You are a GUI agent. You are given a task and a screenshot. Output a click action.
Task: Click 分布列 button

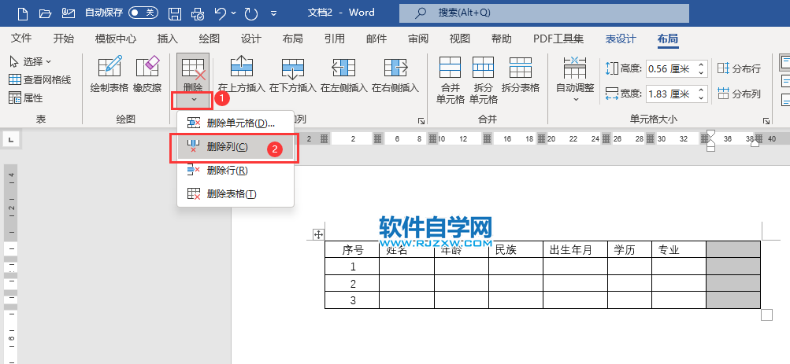(739, 94)
